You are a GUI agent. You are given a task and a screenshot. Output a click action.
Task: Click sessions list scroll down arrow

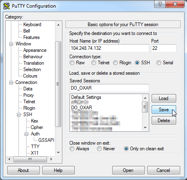point(145,128)
